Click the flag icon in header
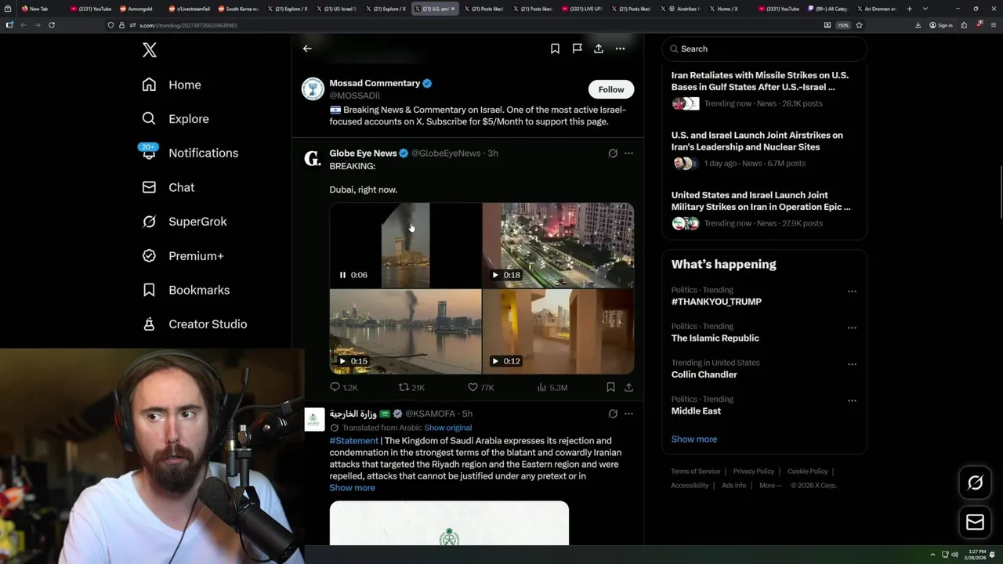 click(x=577, y=49)
